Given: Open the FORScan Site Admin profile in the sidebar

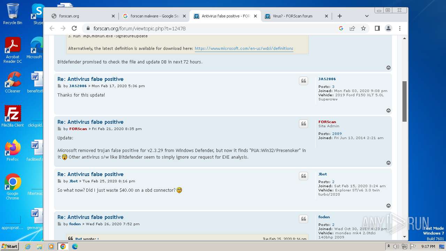Looking at the screenshot, I should pos(327,122).
